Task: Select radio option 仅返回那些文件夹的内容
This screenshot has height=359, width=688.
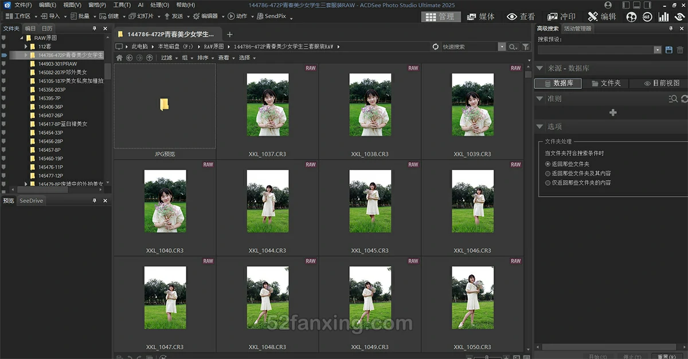Action: click(548, 182)
